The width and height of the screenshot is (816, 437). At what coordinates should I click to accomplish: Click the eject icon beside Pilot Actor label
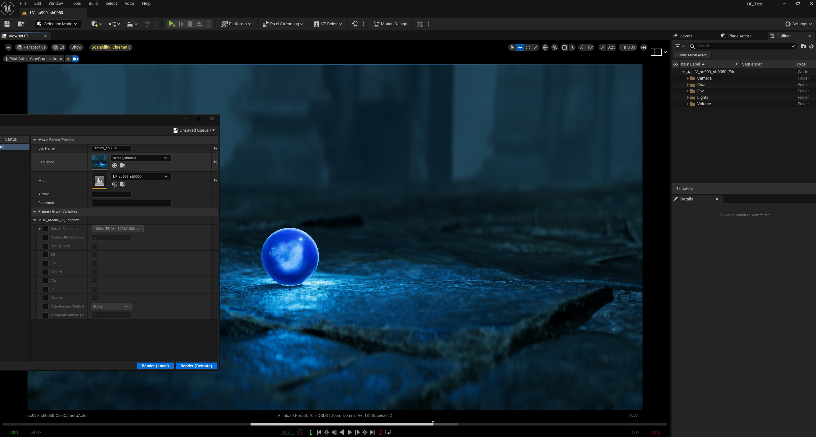[68, 59]
